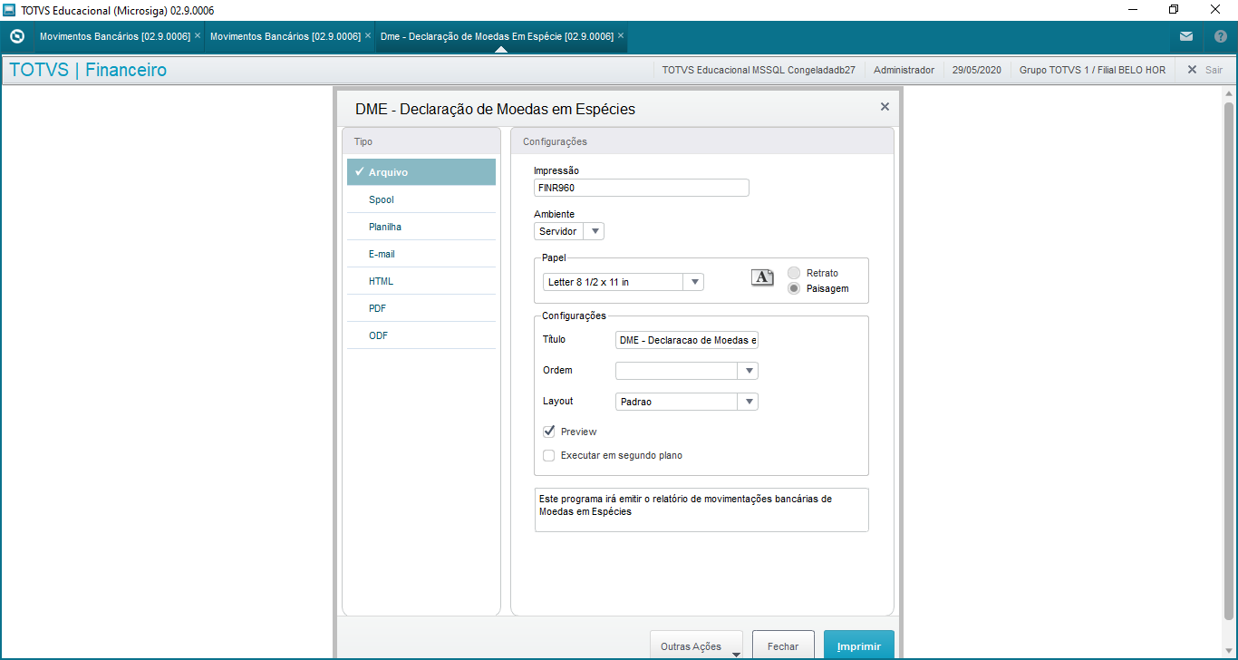Click the TOTVS round logo icon
1238x660 pixels.
16,36
